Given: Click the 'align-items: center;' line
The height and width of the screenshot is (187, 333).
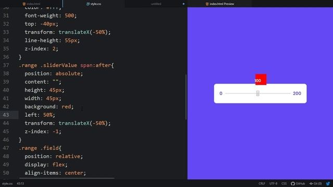Looking at the screenshot, I should [55, 172].
